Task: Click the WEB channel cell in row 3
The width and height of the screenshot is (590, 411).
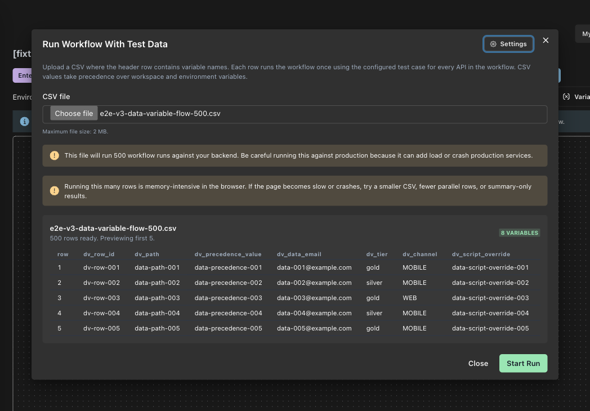Action: click(409, 298)
